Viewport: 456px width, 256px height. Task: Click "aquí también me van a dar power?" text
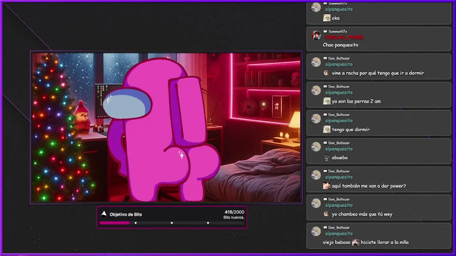pos(369,186)
